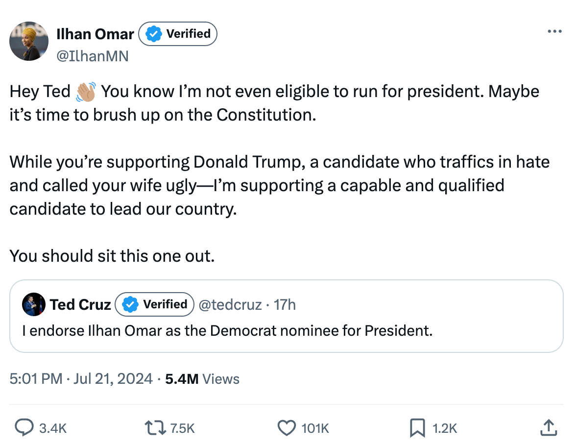Share the tweet via the share icon
This screenshot has width=576, height=448.
click(x=549, y=427)
